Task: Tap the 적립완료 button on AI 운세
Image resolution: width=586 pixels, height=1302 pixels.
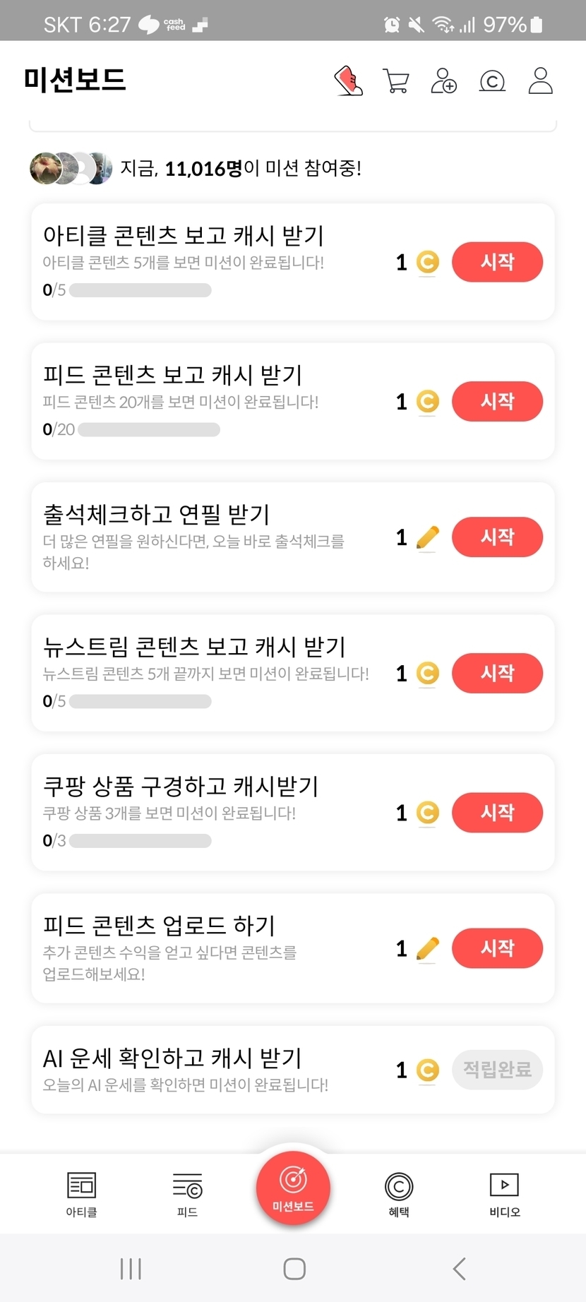Action: (497, 1070)
